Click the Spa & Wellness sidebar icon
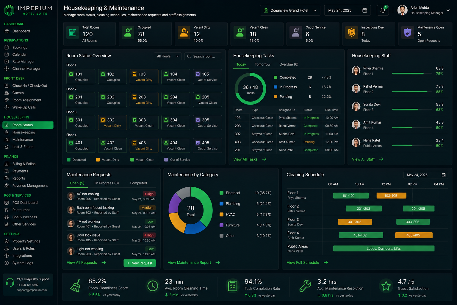Viewport: 457px width, 305px height. [7, 217]
